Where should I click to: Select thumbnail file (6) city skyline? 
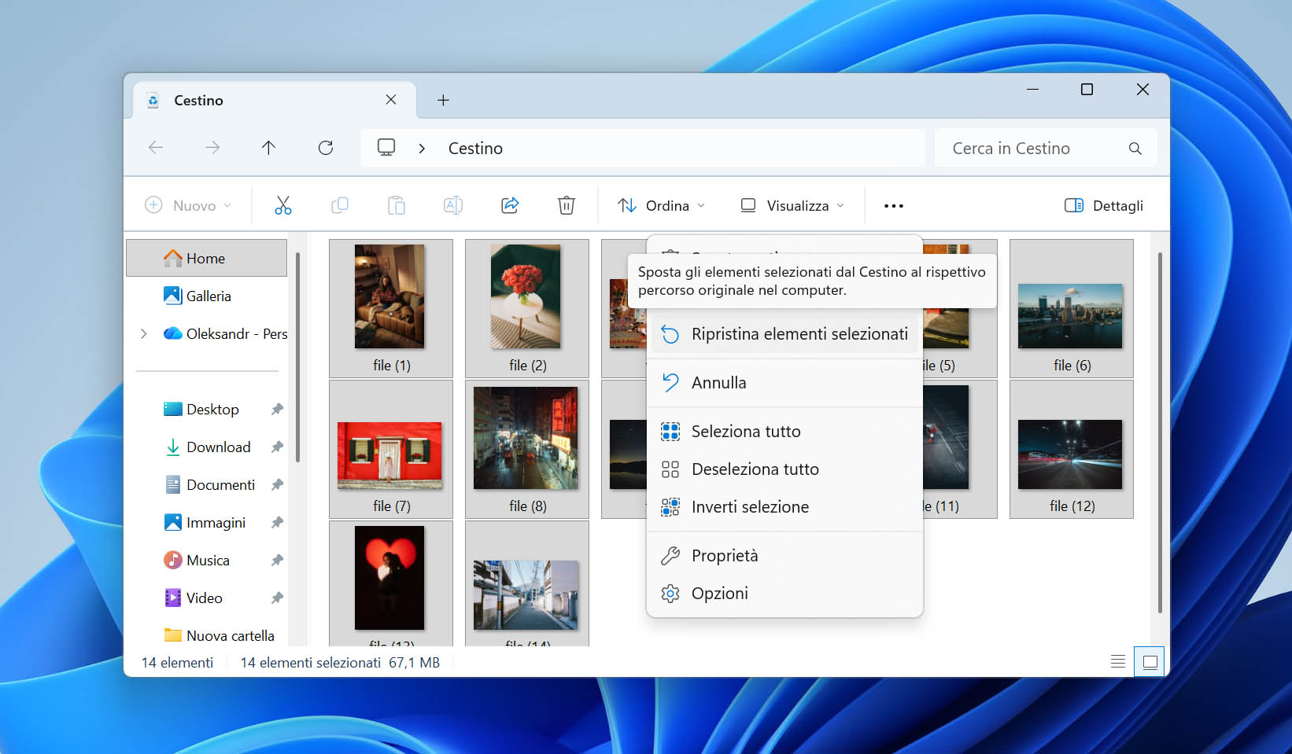tap(1072, 308)
